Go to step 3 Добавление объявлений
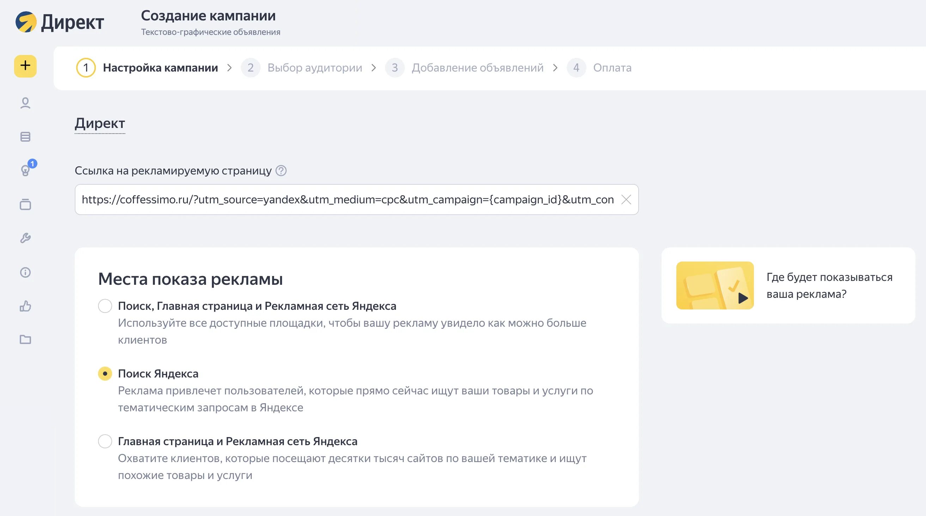The image size is (926, 516). [x=477, y=68]
